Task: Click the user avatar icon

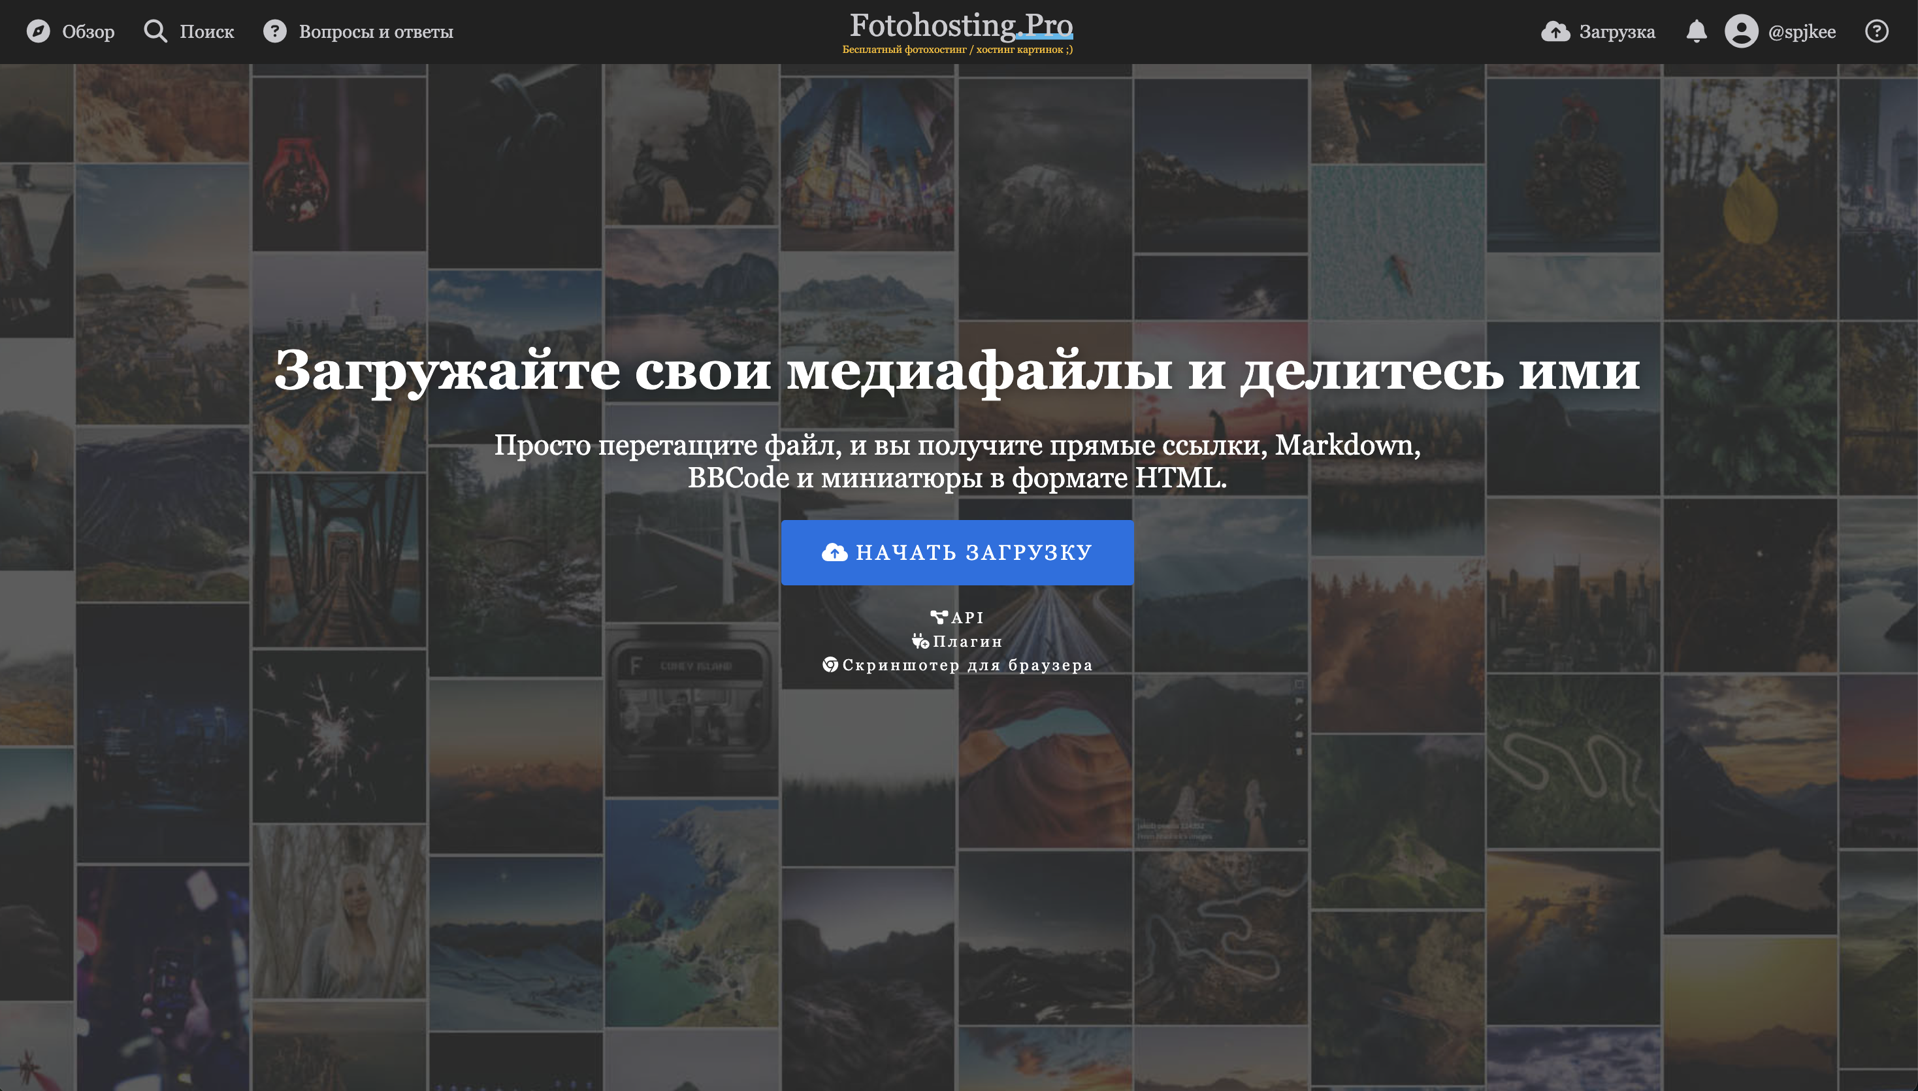Action: (1741, 31)
